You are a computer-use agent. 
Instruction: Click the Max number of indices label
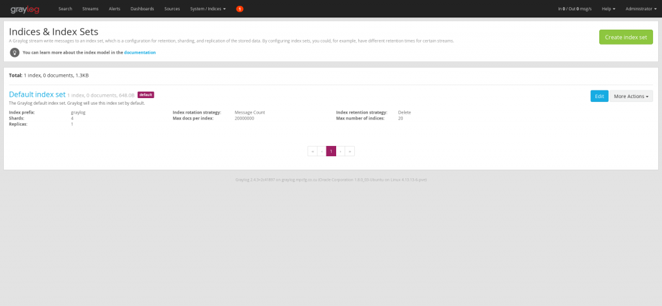[360, 118]
